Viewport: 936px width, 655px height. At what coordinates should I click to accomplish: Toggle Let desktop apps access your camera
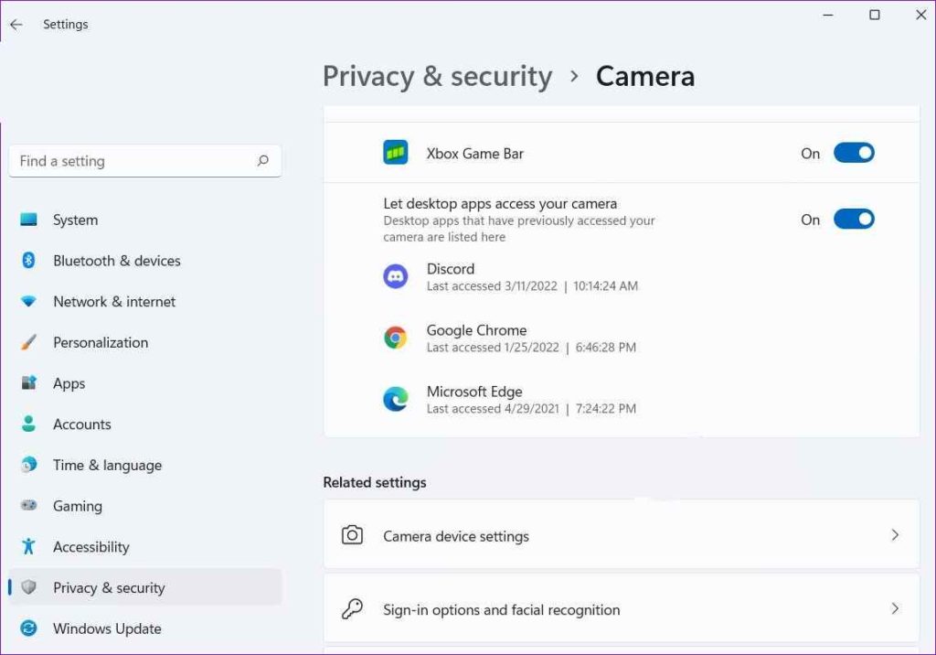tap(854, 220)
